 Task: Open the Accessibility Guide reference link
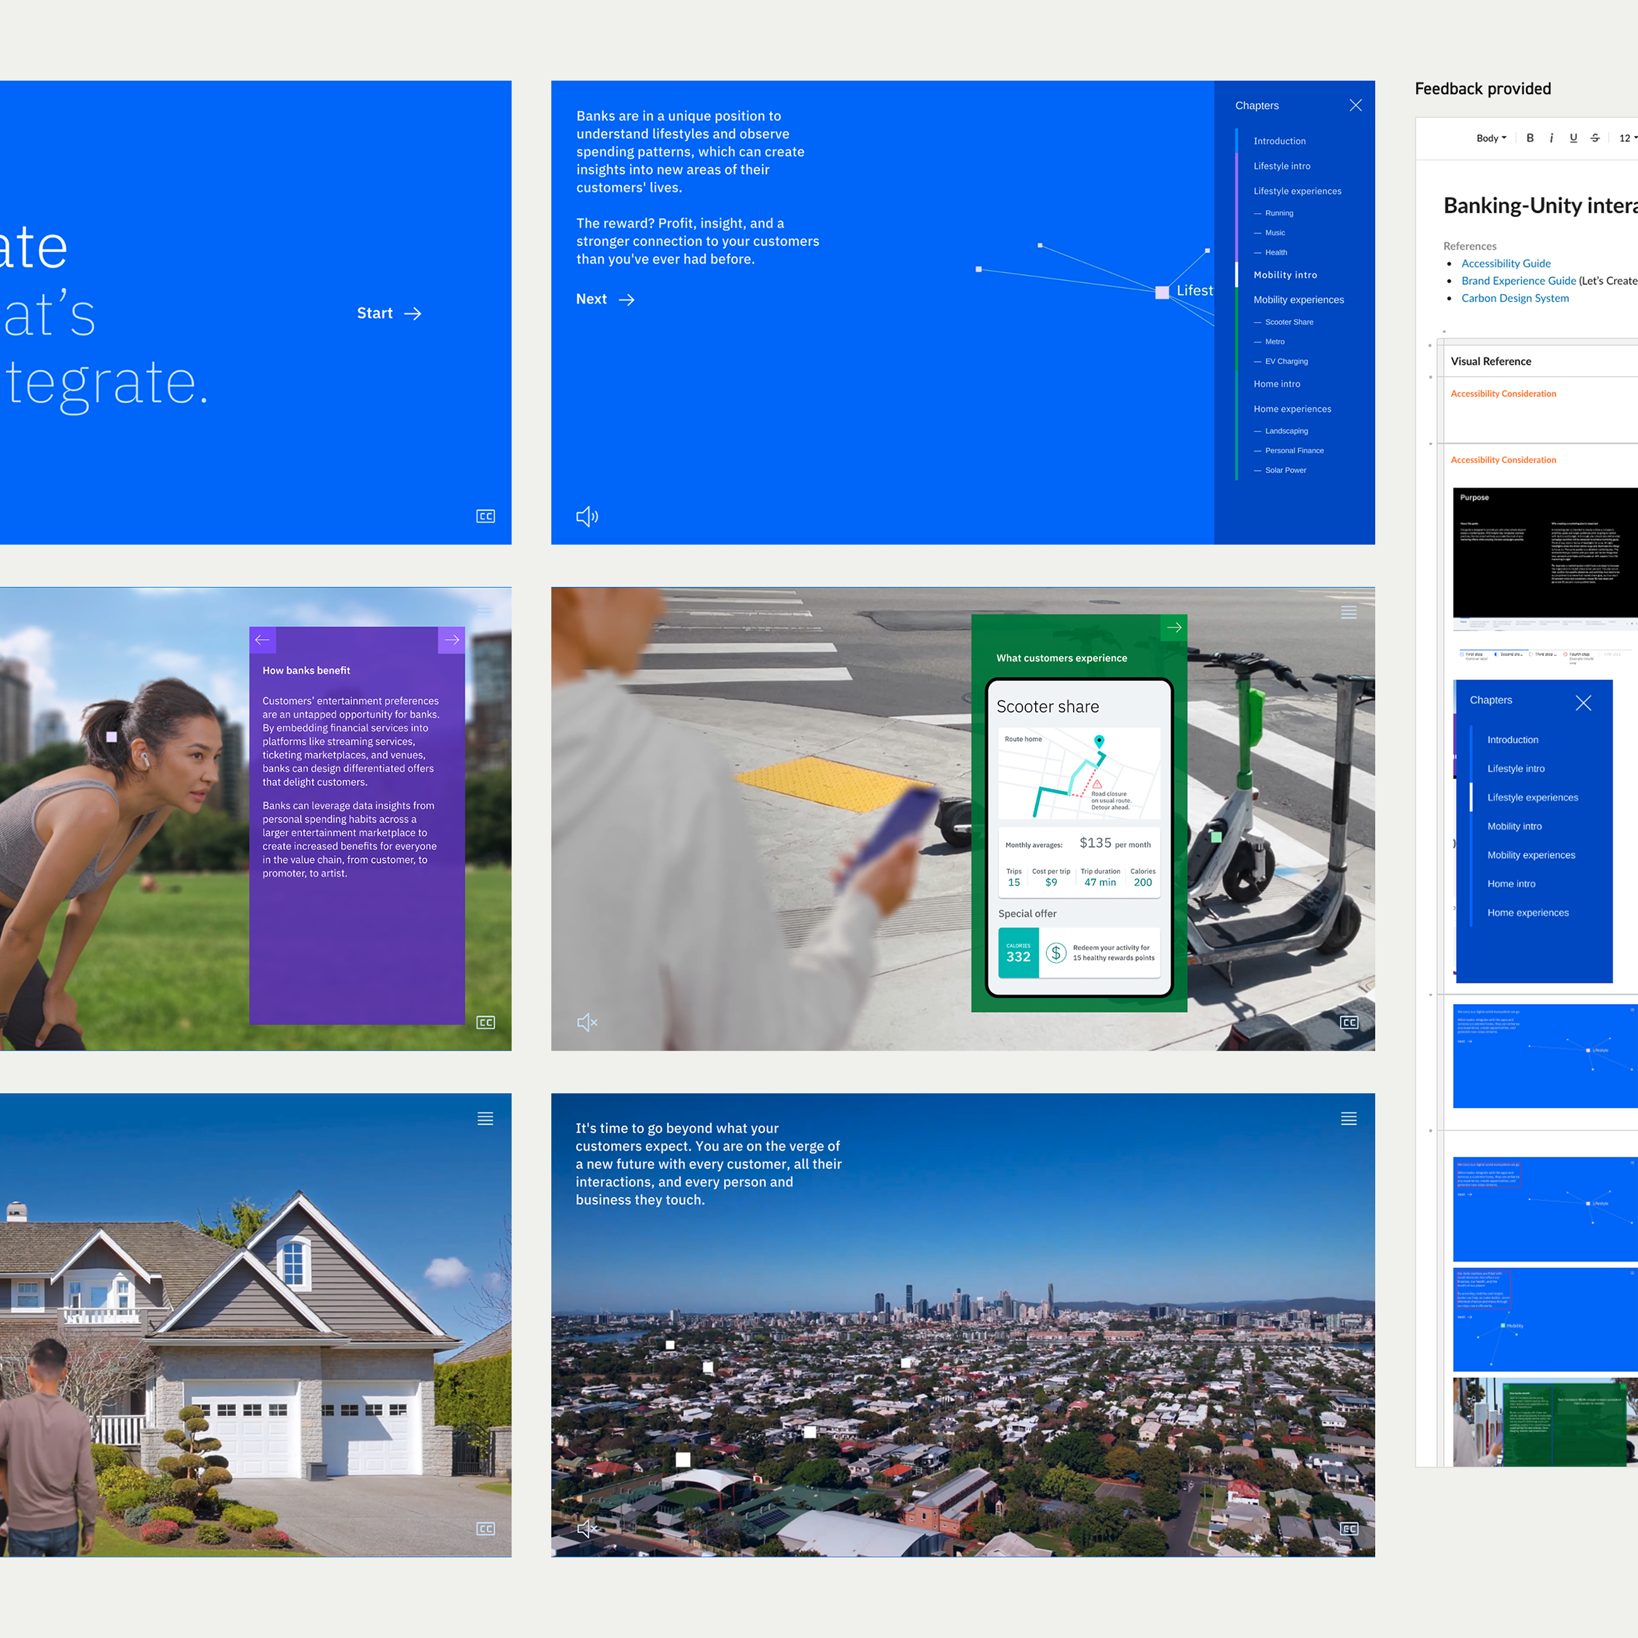tap(1506, 264)
